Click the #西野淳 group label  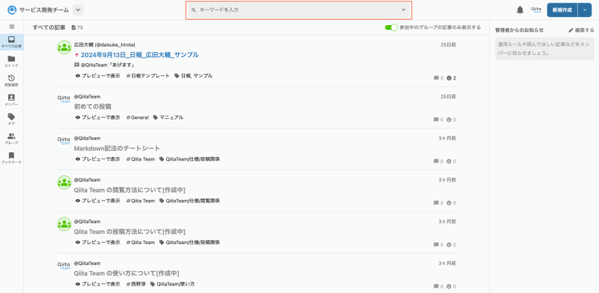point(136,284)
